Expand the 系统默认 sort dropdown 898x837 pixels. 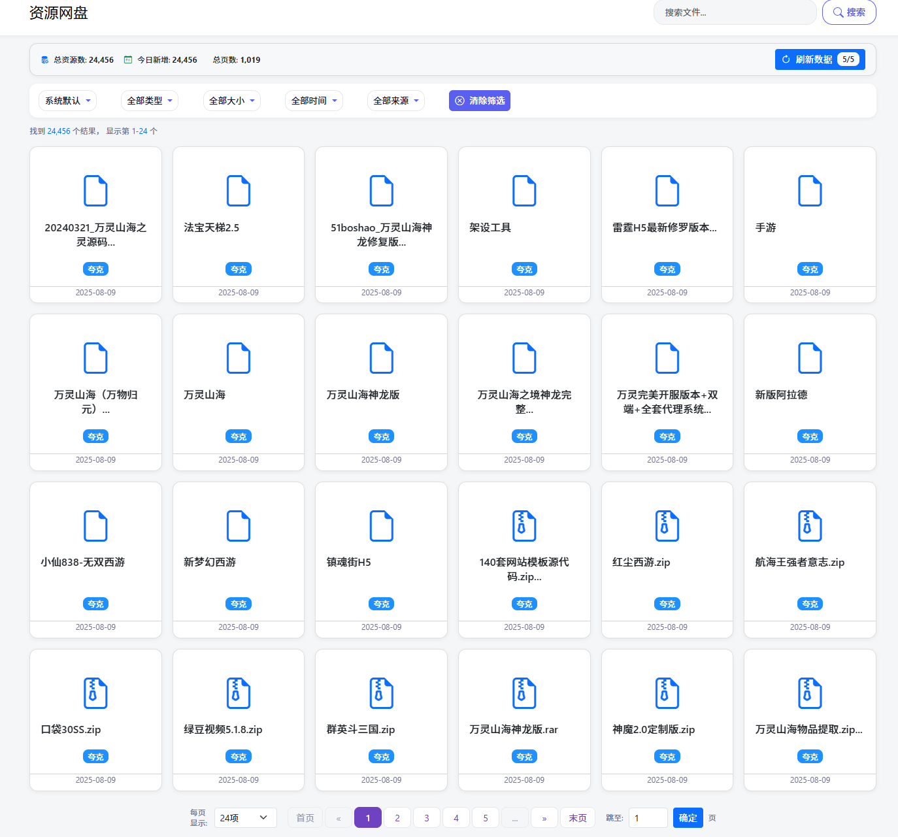[68, 101]
